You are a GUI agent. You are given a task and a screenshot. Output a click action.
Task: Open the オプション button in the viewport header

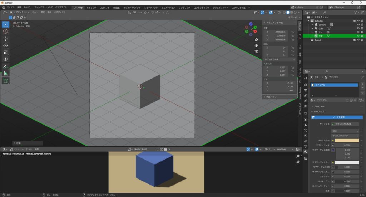coord(293,17)
